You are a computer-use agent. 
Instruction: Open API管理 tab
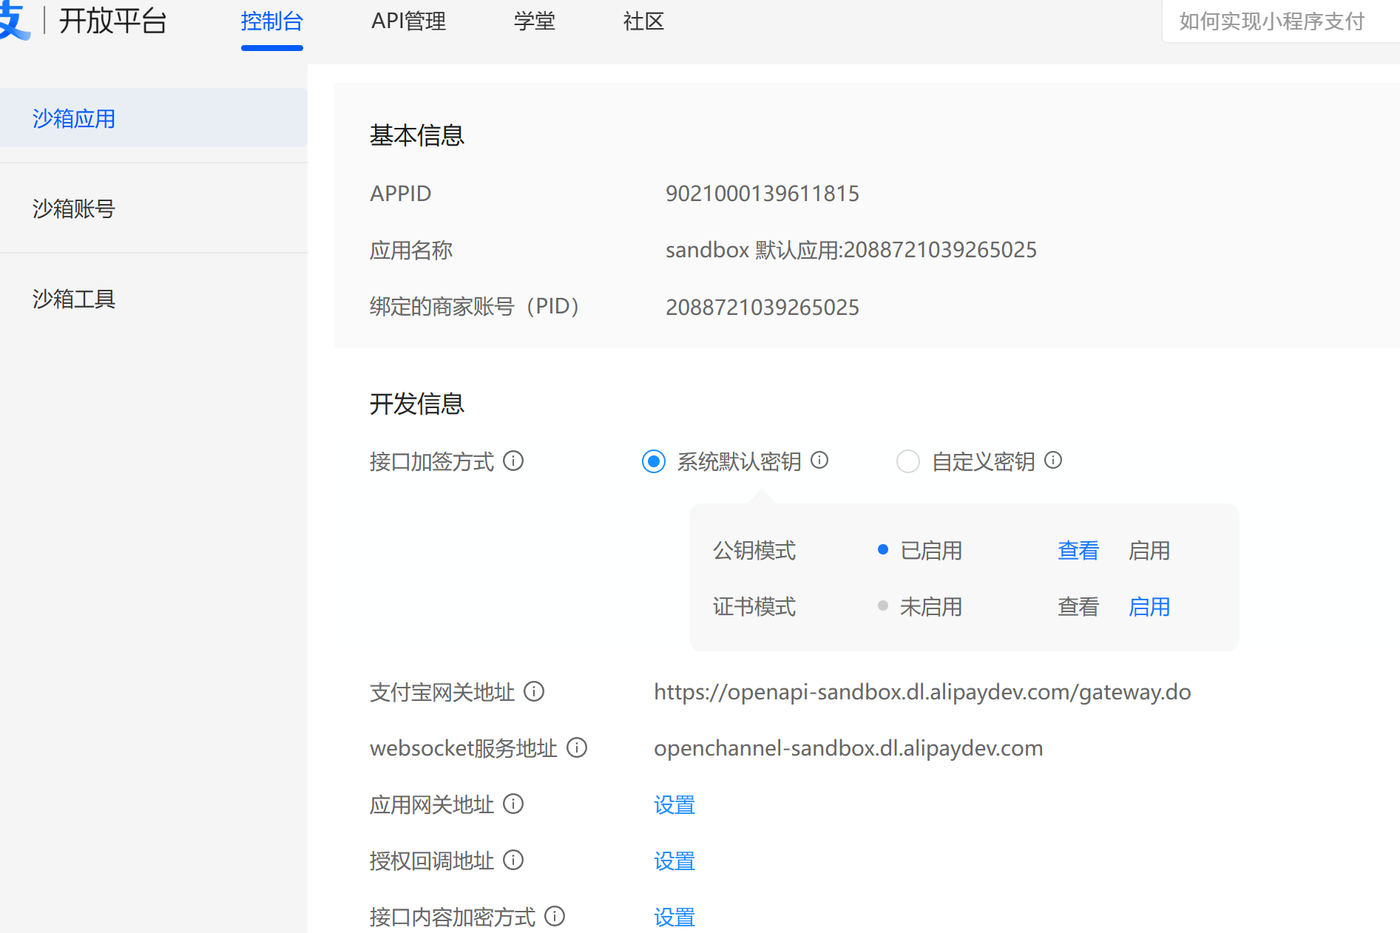pyautogui.click(x=408, y=21)
